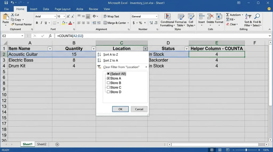Click the Insert cells icon
The image size is (273, 152).
coord(202,17)
